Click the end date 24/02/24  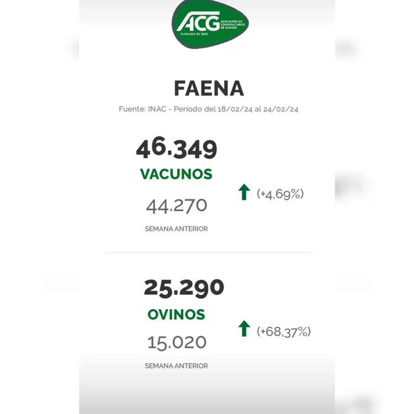pos(281,109)
